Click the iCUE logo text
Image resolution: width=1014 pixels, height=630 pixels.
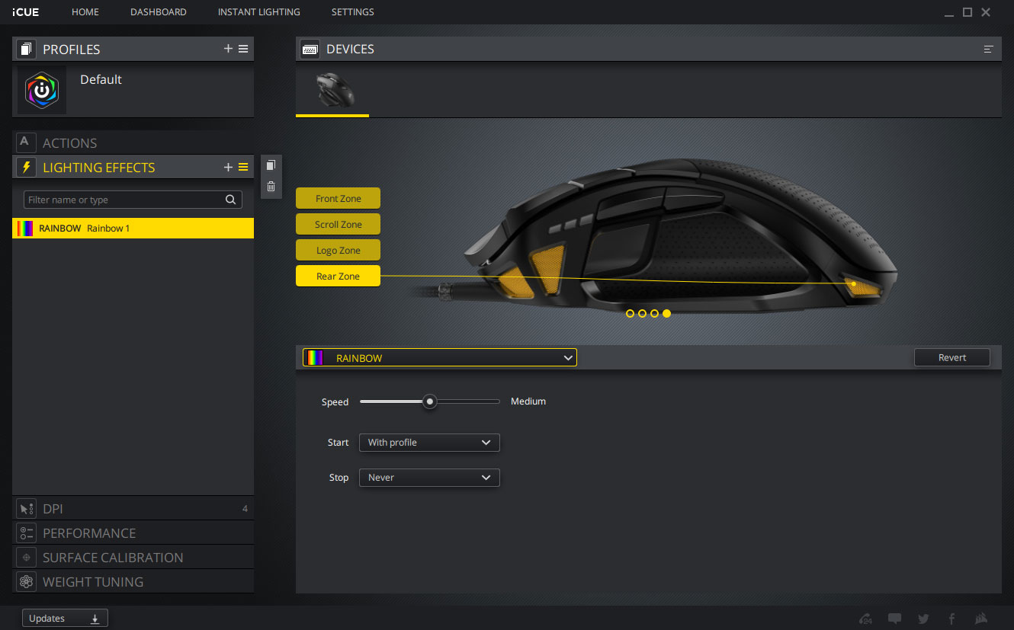27,12
